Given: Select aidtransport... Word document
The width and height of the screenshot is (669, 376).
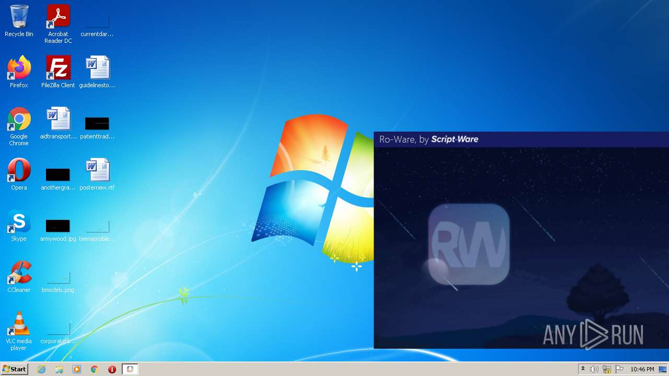Looking at the screenshot, I should pos(58,123).
